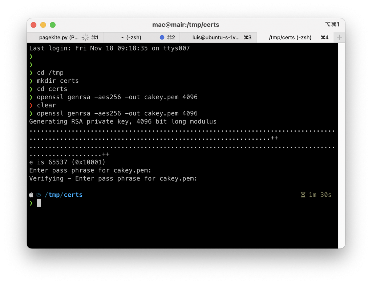
Task: Click the activity spinner on pagekite.py tab
Action: (85, 37)
